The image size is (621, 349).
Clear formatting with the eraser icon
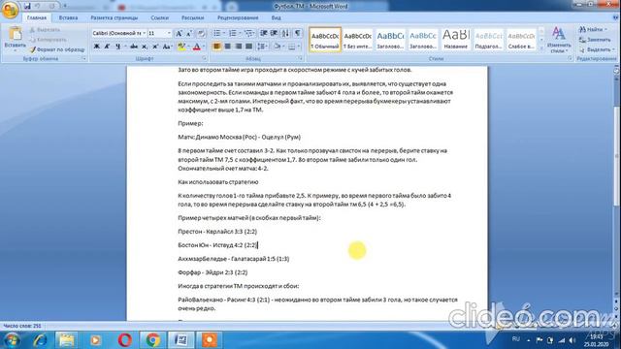pyautogui.click(x=201, y=34)
